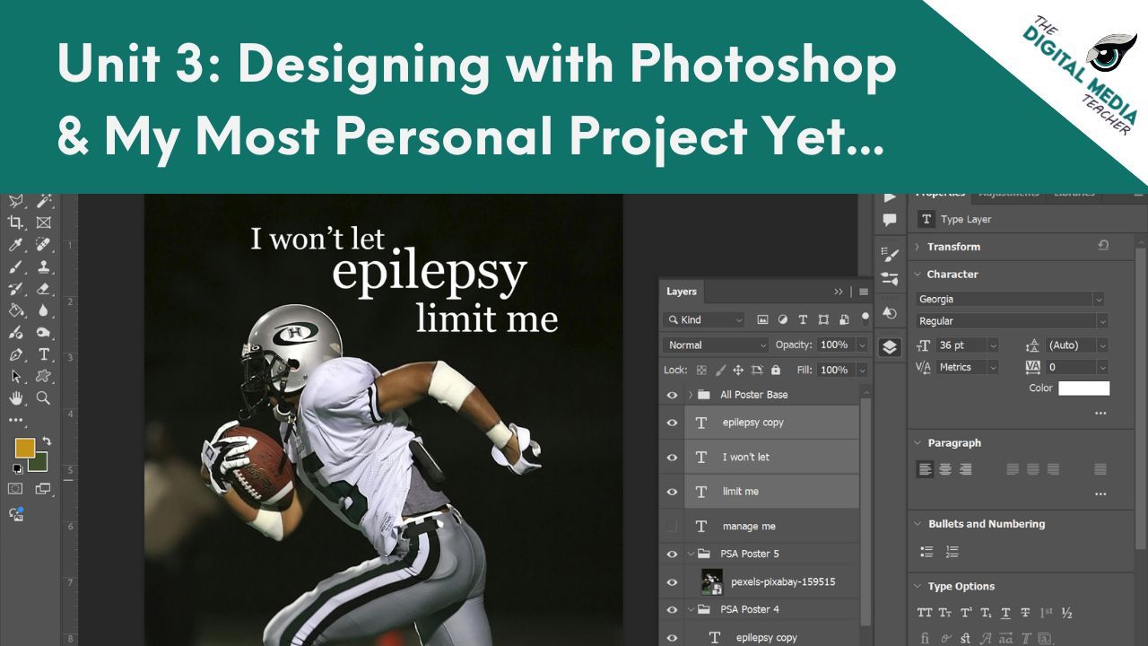Open the Edit Toolbar three-dots menu

tap(16, 419)
